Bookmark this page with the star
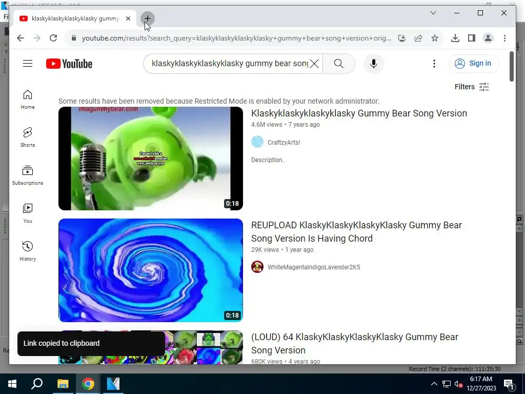525x394 pixels. pos(435,38)
